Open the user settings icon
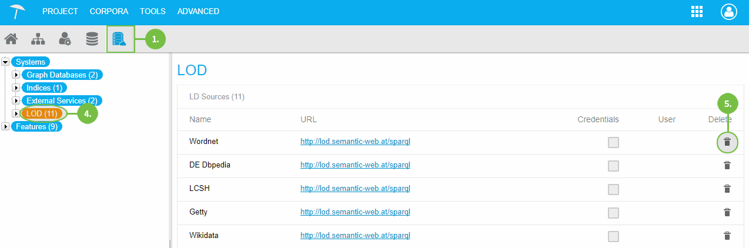Viewport: 749px width, 248px height. (x=65, y=39)
